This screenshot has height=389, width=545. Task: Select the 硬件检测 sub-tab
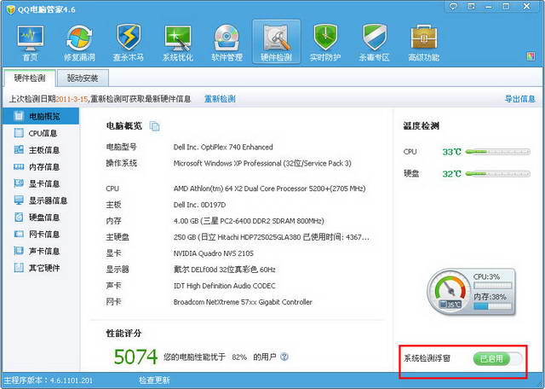[31, 78]
